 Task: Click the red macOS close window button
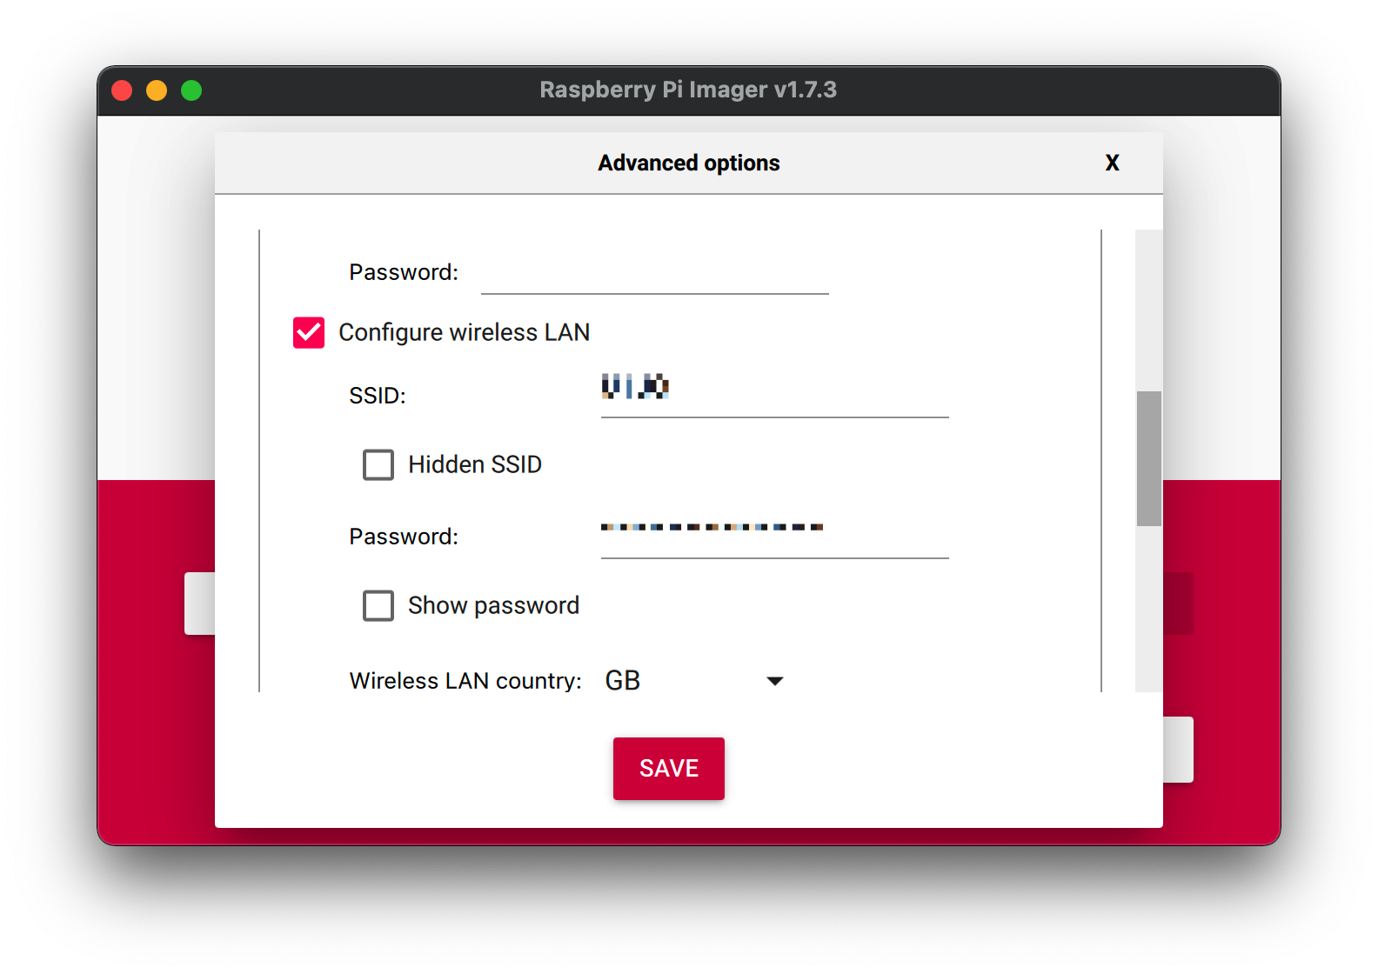(x=122, y=90)
